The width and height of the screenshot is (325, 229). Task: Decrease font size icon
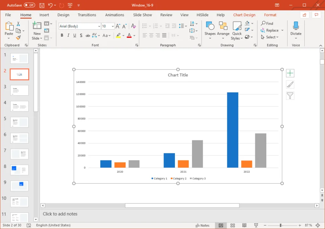point(124,26)
